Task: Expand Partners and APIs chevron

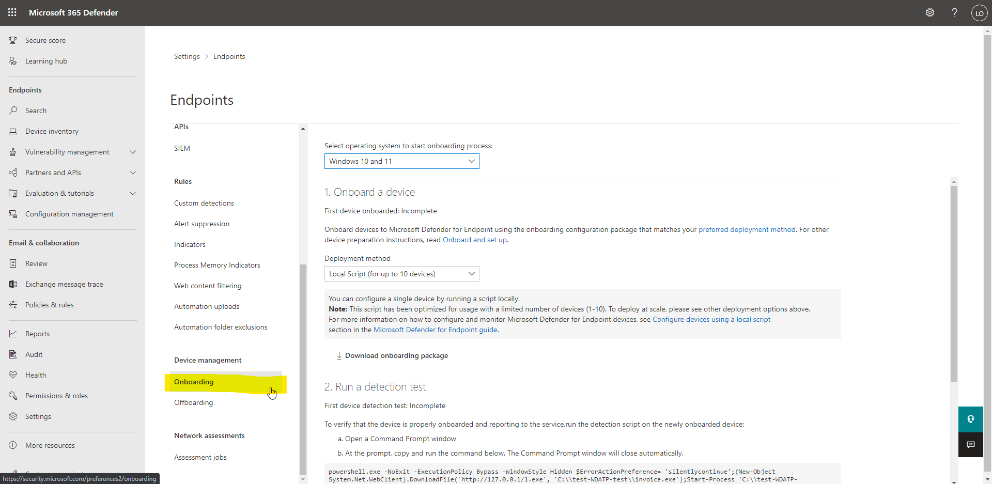Action: click(133, 173)
